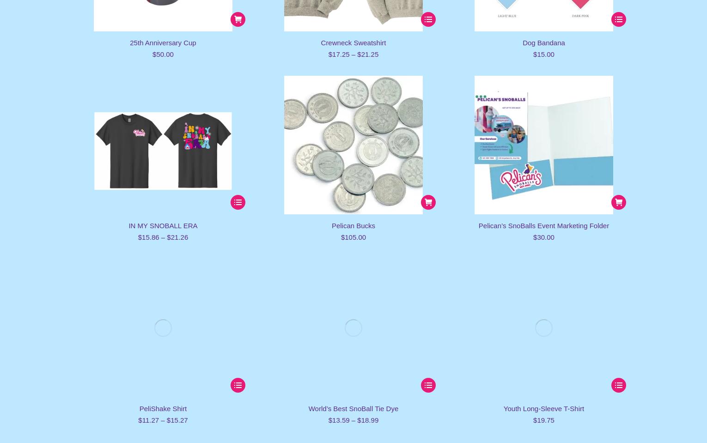The width and height of the screenshot is (707, 443).
Task: Click the IN MY SNOBALL ERA shirts image
Action: click(x=163, y=151)
